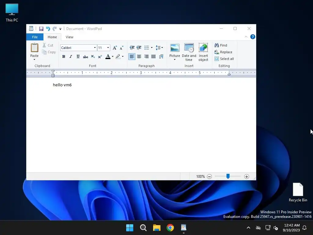
Task: Open the Paragraph settings dialog icon
Action: pos(161,57)
